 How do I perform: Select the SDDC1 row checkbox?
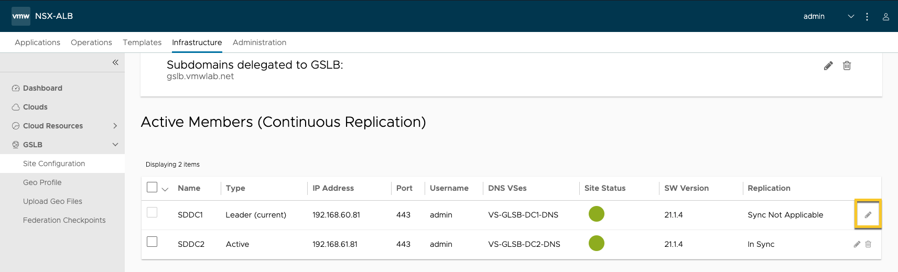coord(152,212)
